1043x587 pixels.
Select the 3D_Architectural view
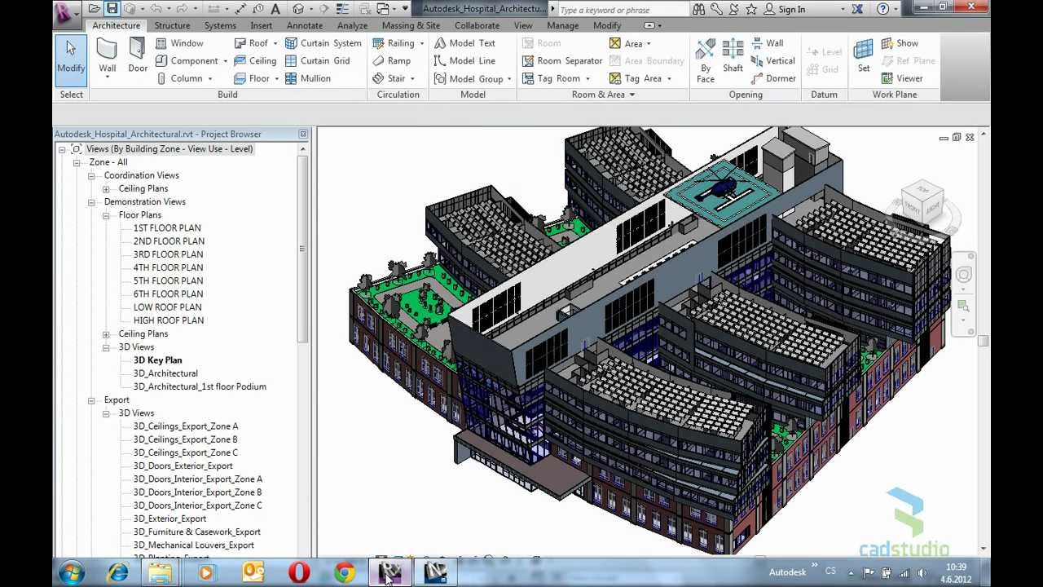(x=165, y=373)
